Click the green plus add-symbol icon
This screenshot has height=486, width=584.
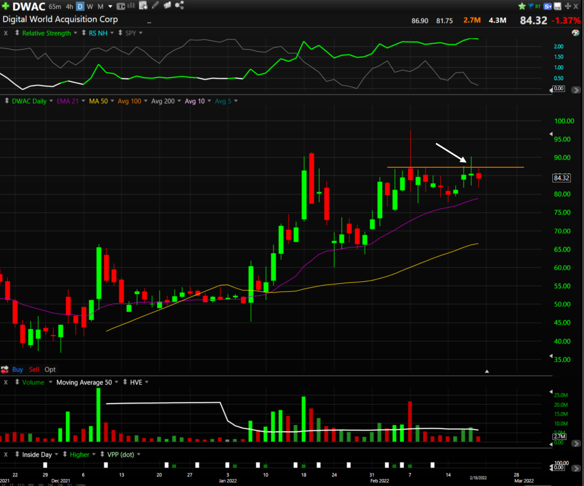tap(5, 6)
